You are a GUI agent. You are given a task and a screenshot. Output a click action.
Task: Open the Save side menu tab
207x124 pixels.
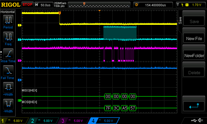pyautogui.click(x=180, y=20)
